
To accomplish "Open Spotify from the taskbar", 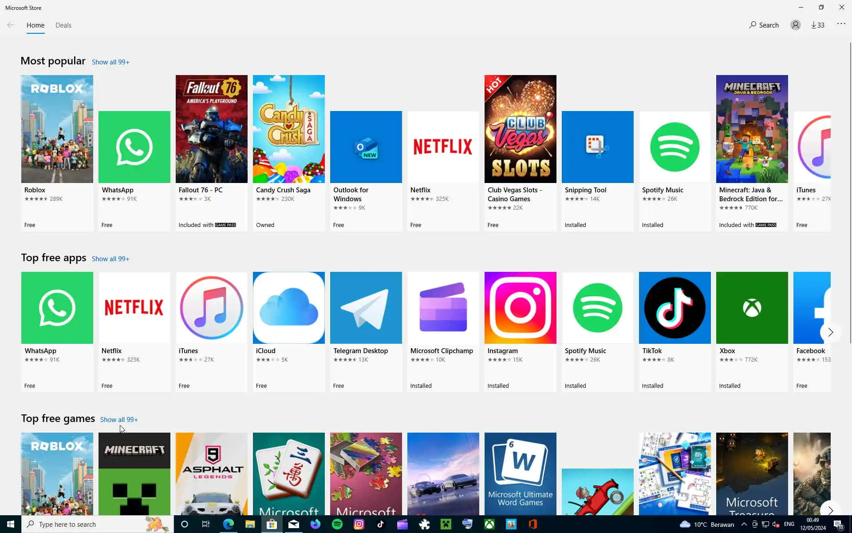I will click(337, 524).
